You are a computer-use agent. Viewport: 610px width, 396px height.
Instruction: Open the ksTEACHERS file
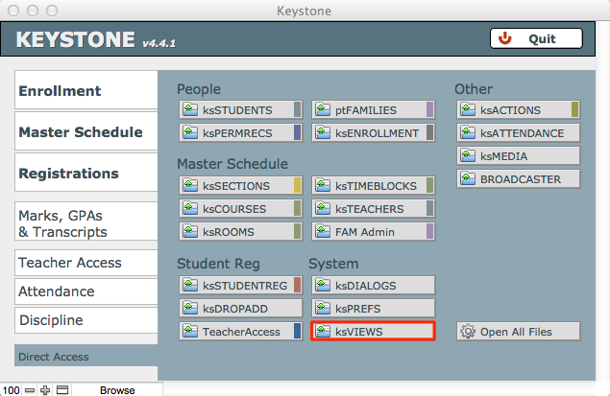point(373,208)
